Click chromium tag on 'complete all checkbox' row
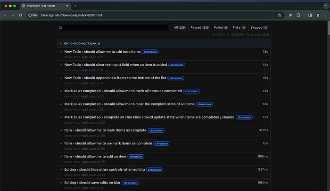 tap(244, 117)
